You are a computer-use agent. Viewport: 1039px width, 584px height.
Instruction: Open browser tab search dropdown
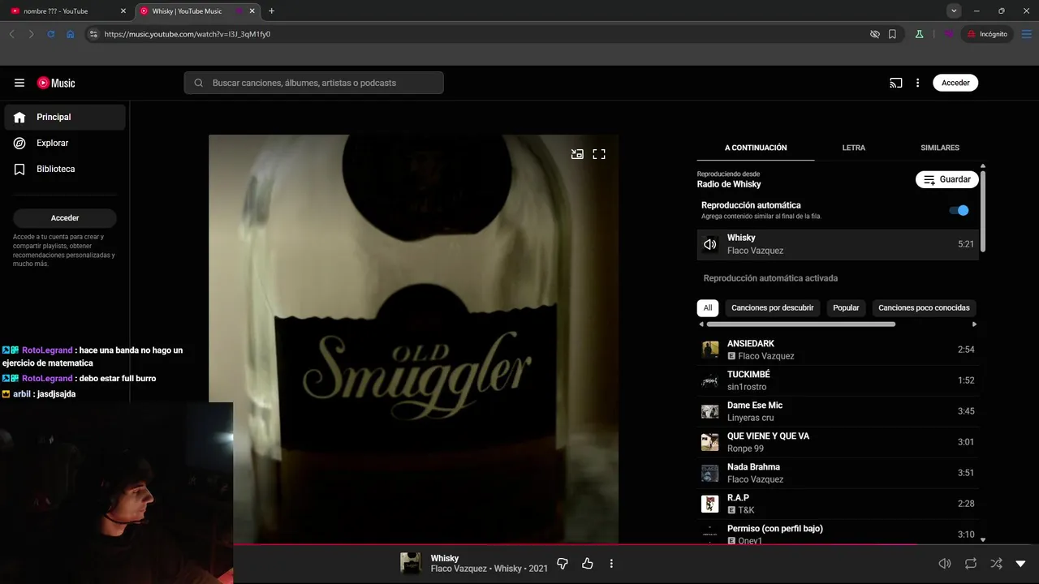954,11
